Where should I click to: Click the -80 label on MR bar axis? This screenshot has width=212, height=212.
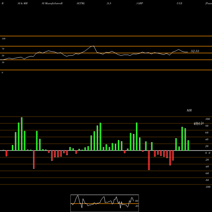[x=207, y=180]
